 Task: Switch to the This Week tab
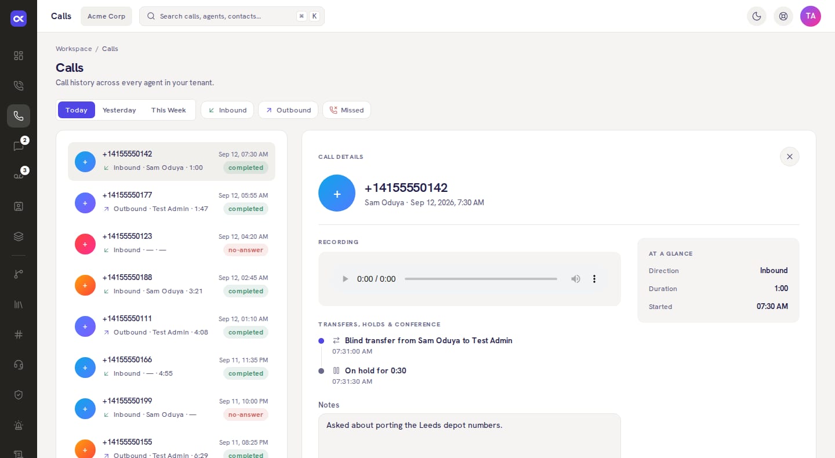point(169,110)
